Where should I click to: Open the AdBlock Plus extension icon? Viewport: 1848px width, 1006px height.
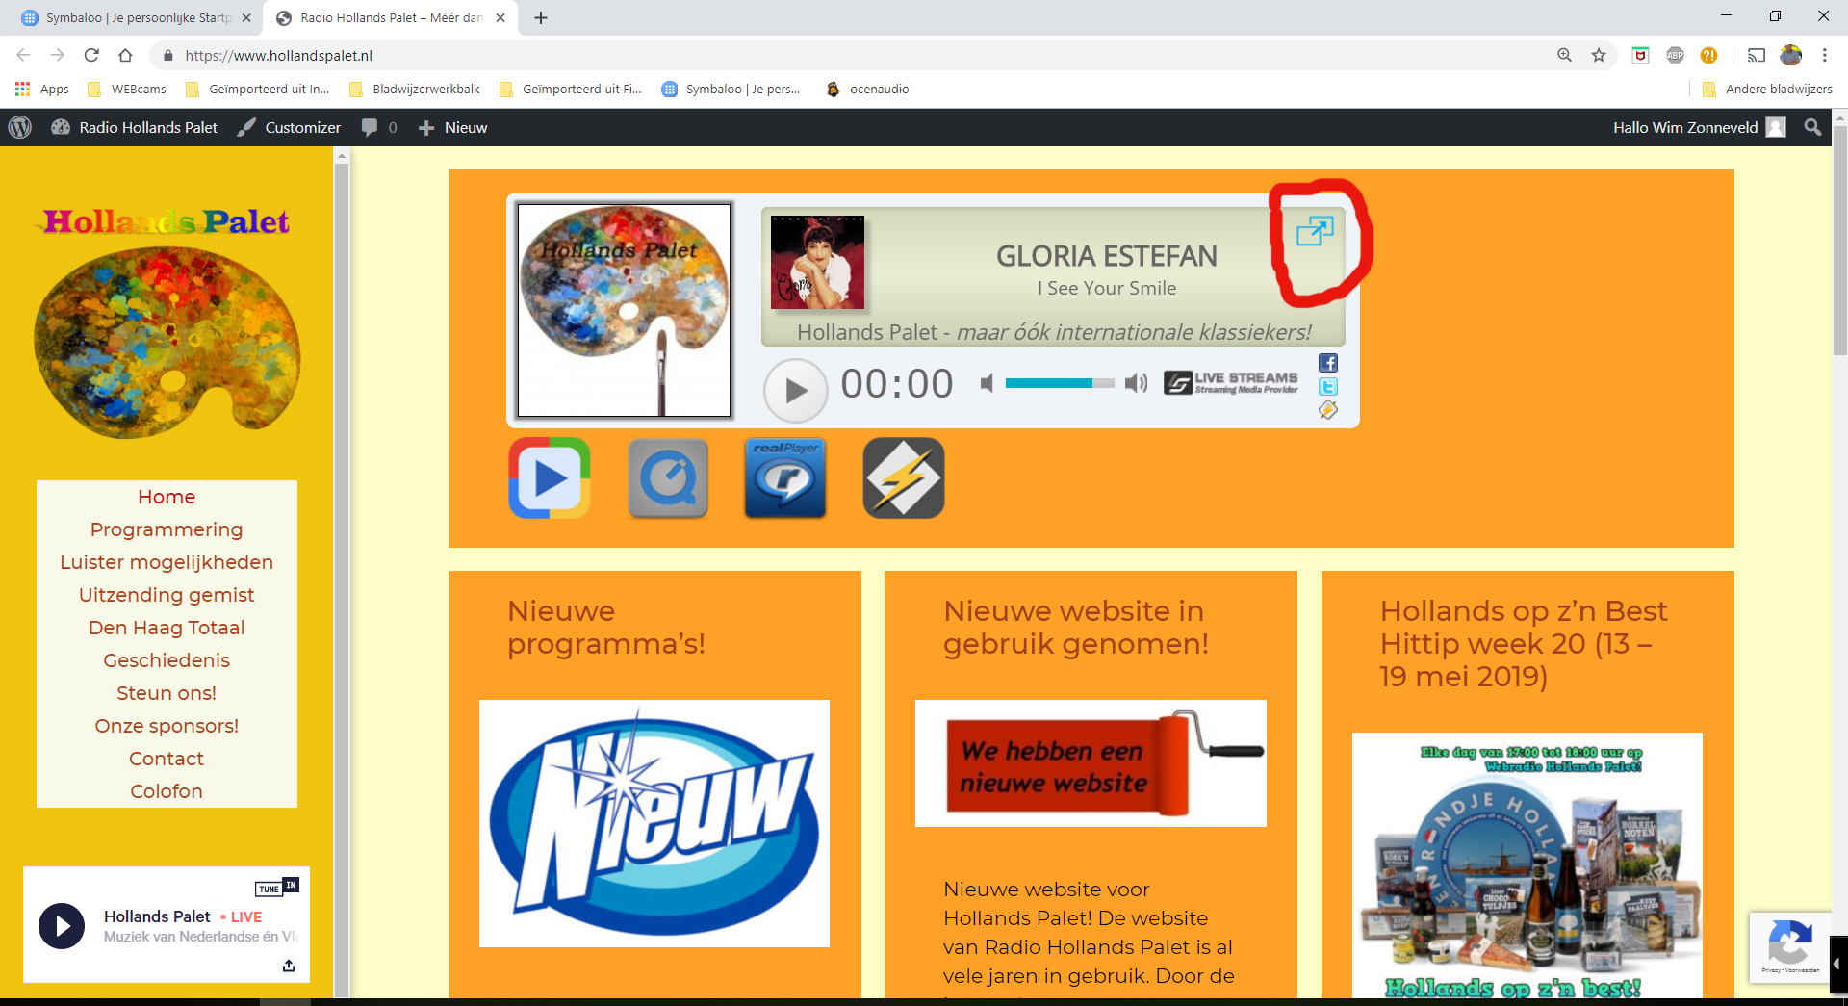(x=1675, y=55)
